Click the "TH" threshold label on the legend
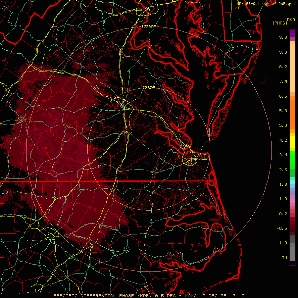 click(284, 258)
